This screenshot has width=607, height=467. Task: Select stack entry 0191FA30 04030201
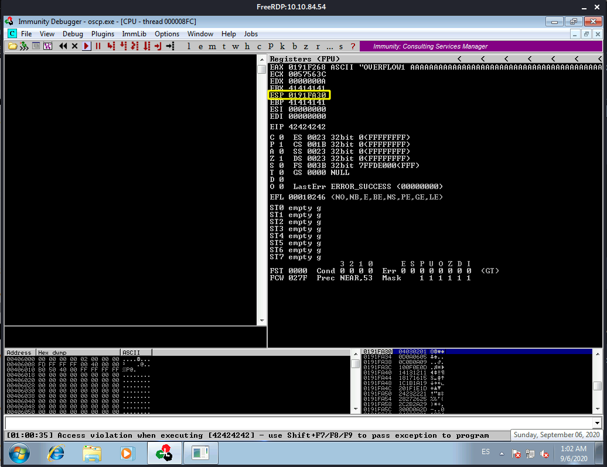[476, 351]
